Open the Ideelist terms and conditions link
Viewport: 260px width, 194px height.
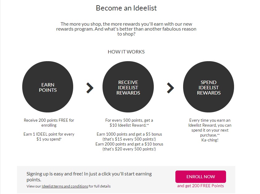pyautogui.click(x=65, y=186)
